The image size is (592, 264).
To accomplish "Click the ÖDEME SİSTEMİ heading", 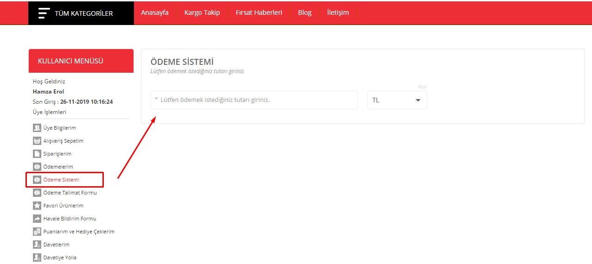I will [182, 62].
